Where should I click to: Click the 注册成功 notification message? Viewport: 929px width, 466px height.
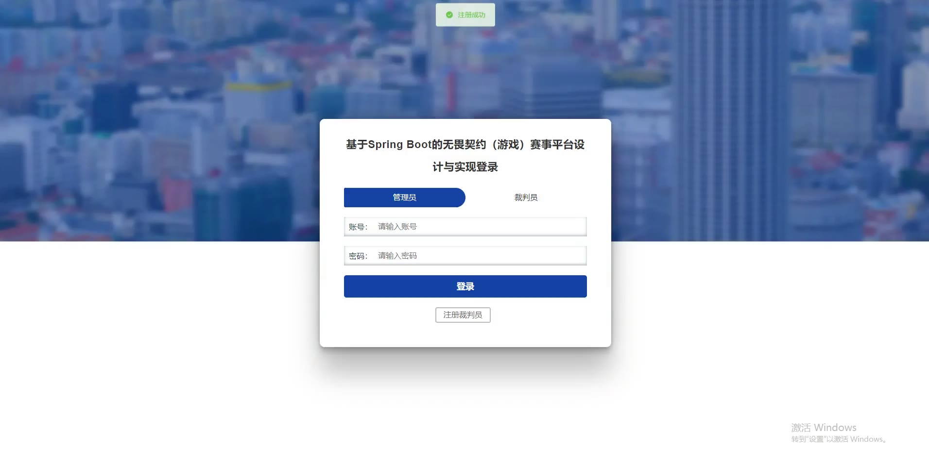pyautogui.click(x=465, y=15)
